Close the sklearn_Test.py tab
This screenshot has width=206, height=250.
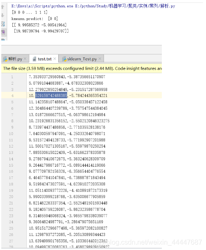pos(100,59)
